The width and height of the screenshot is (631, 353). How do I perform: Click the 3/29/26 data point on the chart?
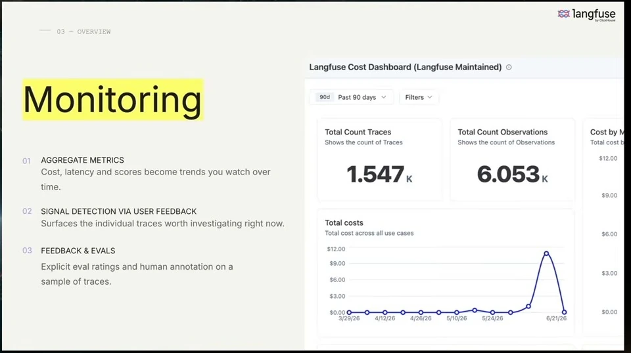point(349,312)
